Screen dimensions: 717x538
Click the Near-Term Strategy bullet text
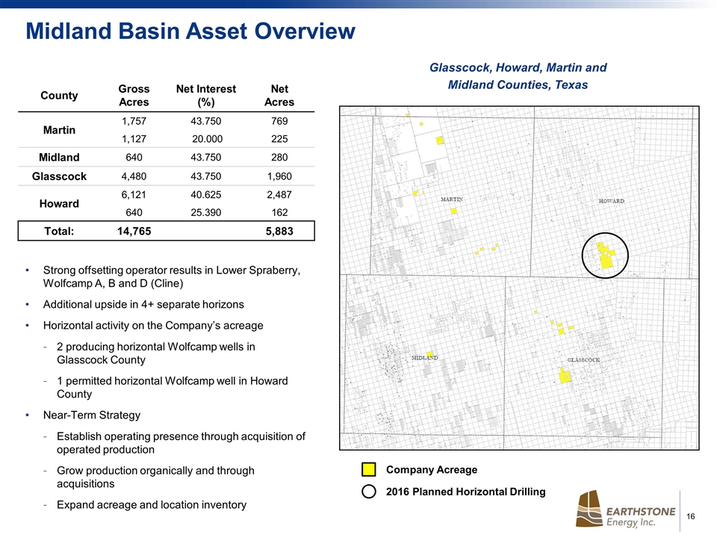coord(92,415)
